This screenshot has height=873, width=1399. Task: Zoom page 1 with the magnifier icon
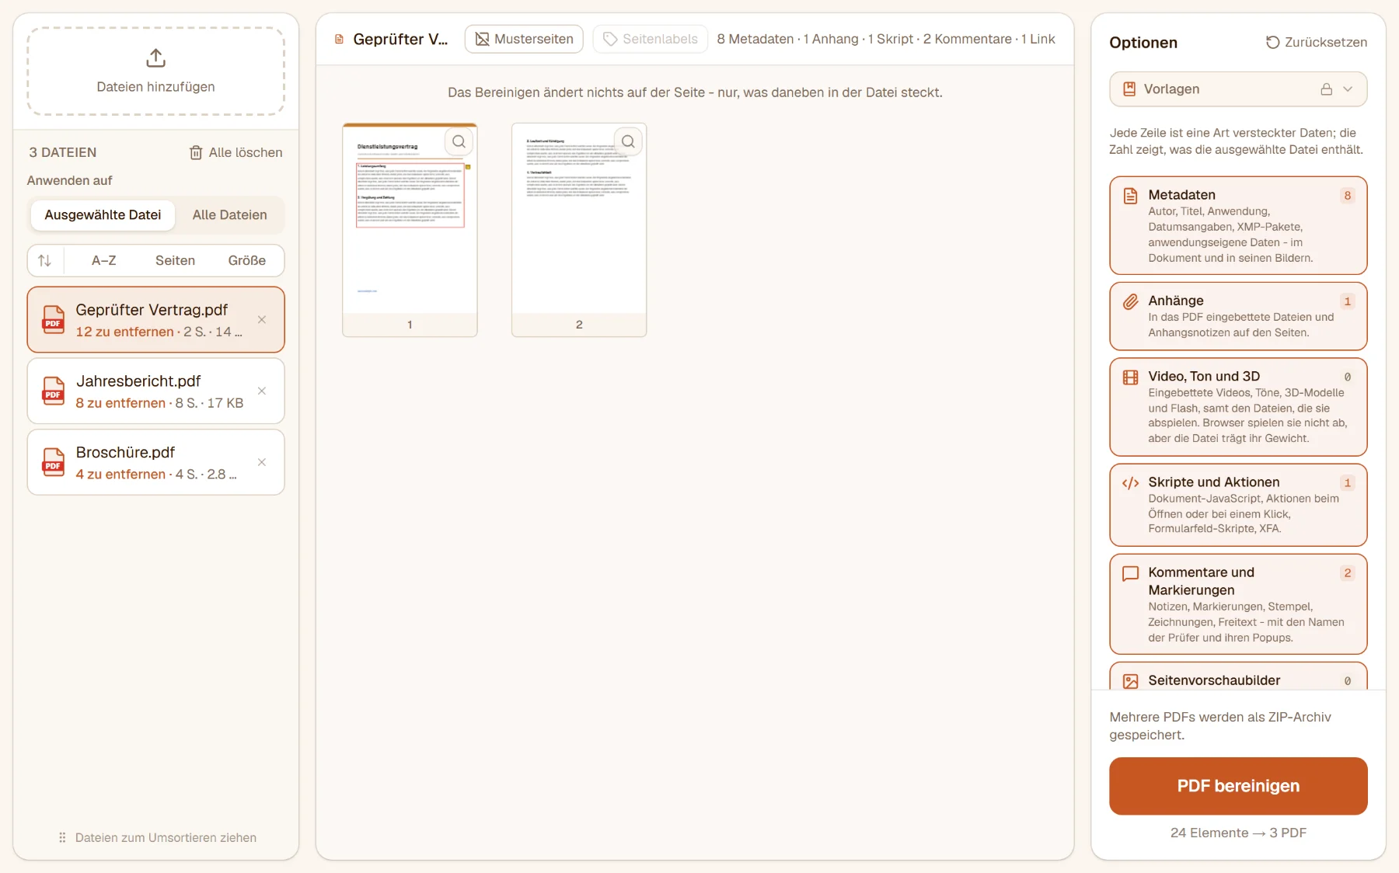pos(459,141)
